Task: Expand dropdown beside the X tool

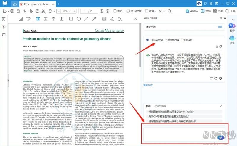Action: point(164,11)
